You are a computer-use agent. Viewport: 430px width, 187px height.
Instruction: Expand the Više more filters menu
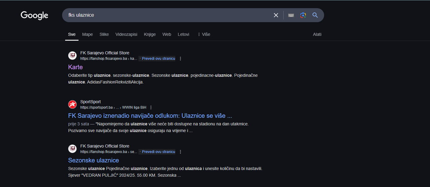pyautogui.click(x=204, y=34)
